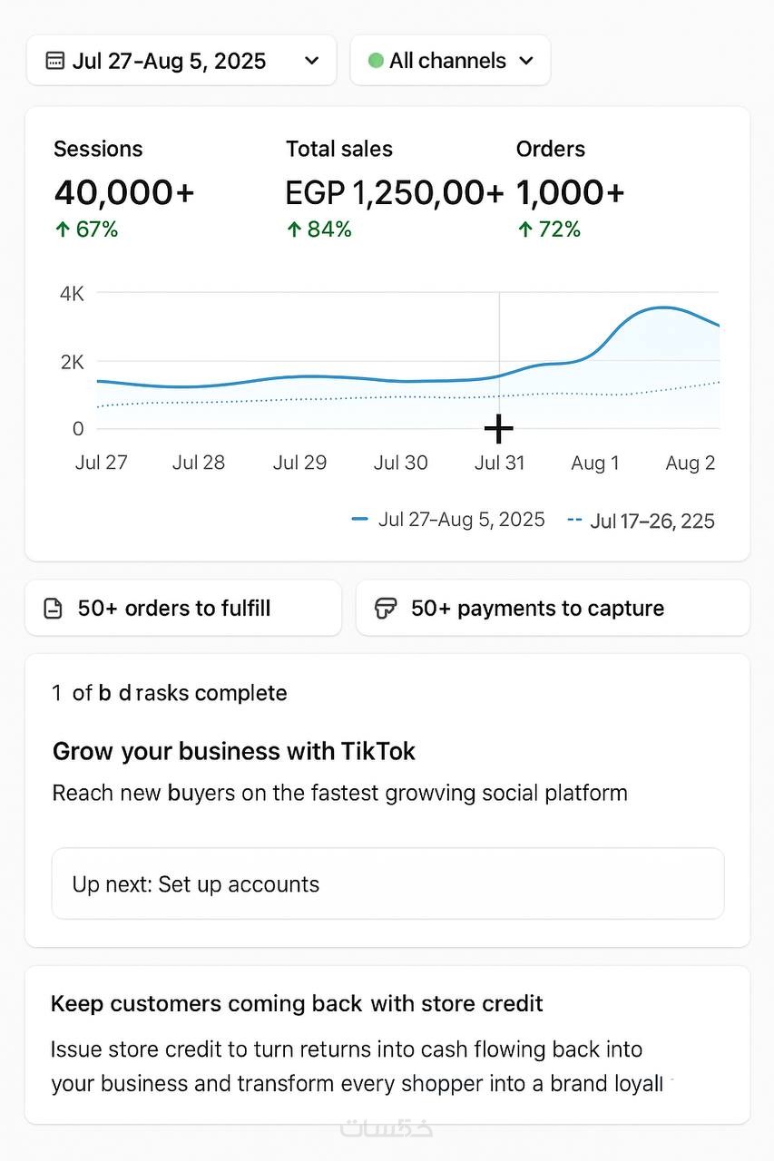Click the green arrow beside Orders 72%
This screenshot has height=1161, width=774.
point(524,230)
